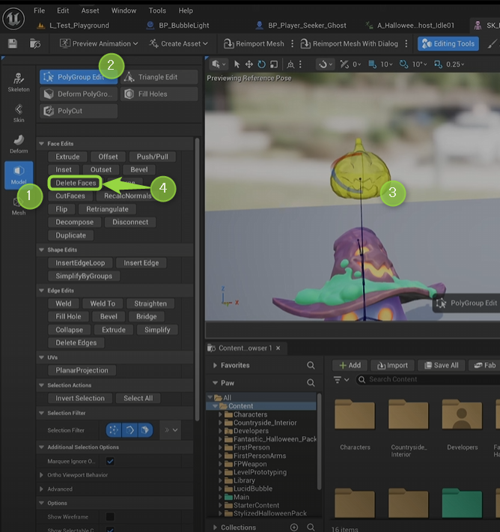Click the Delete Faces button
Image resolution: width=500 pixels, height=532 pixels.
[76, 183]
